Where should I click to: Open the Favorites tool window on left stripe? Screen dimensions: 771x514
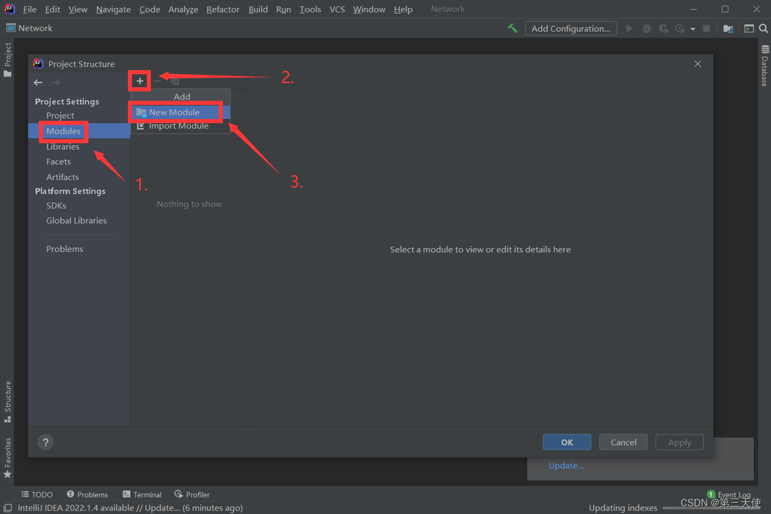pyautogui.click(x=8, y=458)
